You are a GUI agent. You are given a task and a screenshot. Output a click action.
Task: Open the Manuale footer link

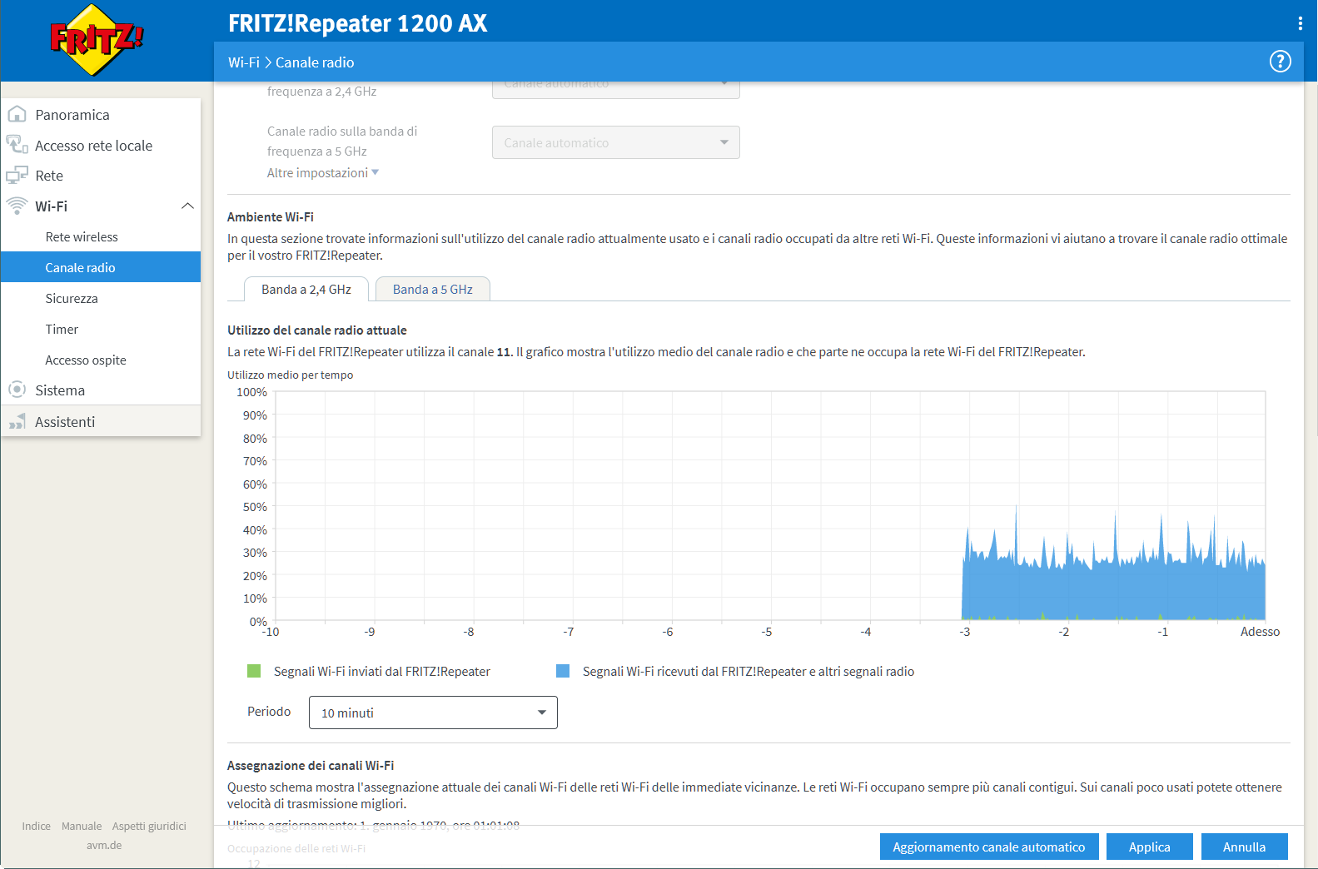(x=82, y=826)
